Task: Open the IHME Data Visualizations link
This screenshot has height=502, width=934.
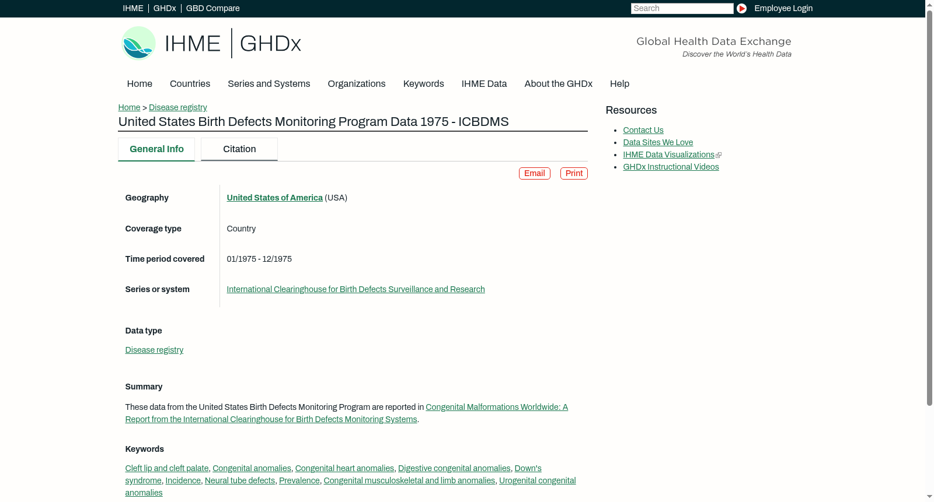Action: [668, 155]
